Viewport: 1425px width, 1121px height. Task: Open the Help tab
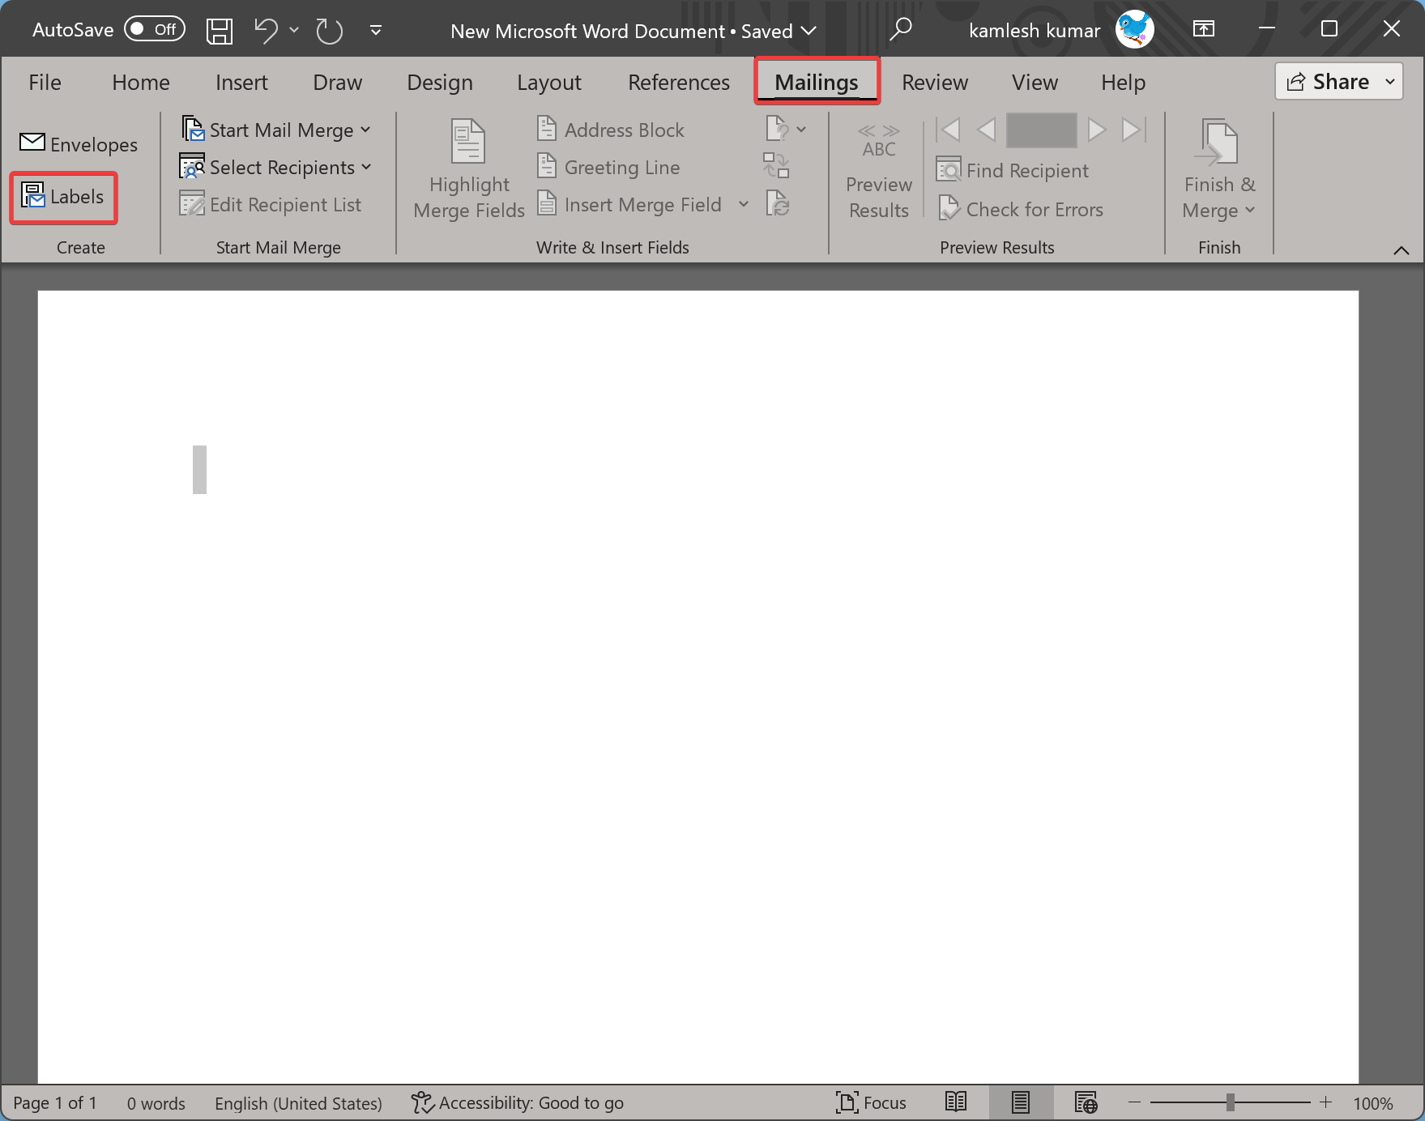pyautogui.click(x=1123, y=83)
